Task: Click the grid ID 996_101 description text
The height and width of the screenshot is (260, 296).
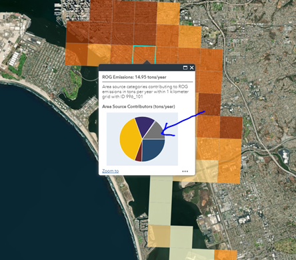Action: point(145,92)
